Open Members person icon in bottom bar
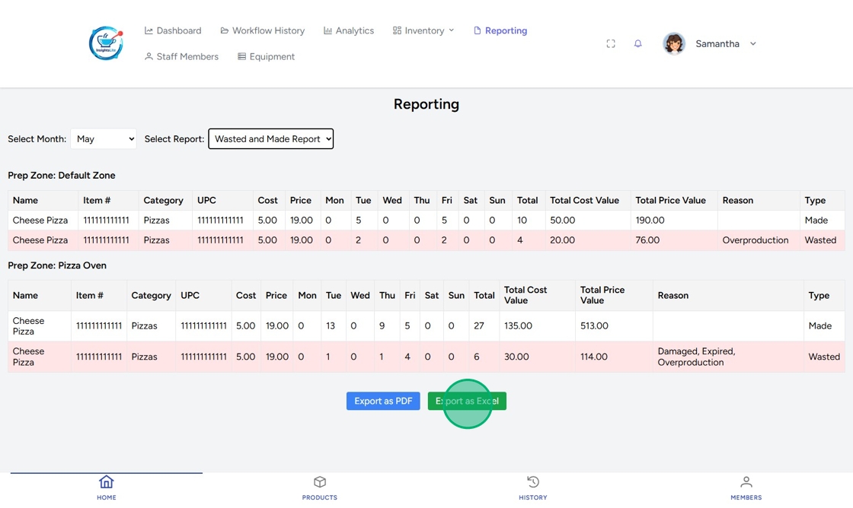 [746, 482]
